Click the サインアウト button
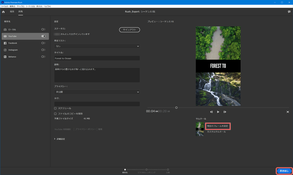The height and width of the screenshot is (175, 293). [129, 30]
